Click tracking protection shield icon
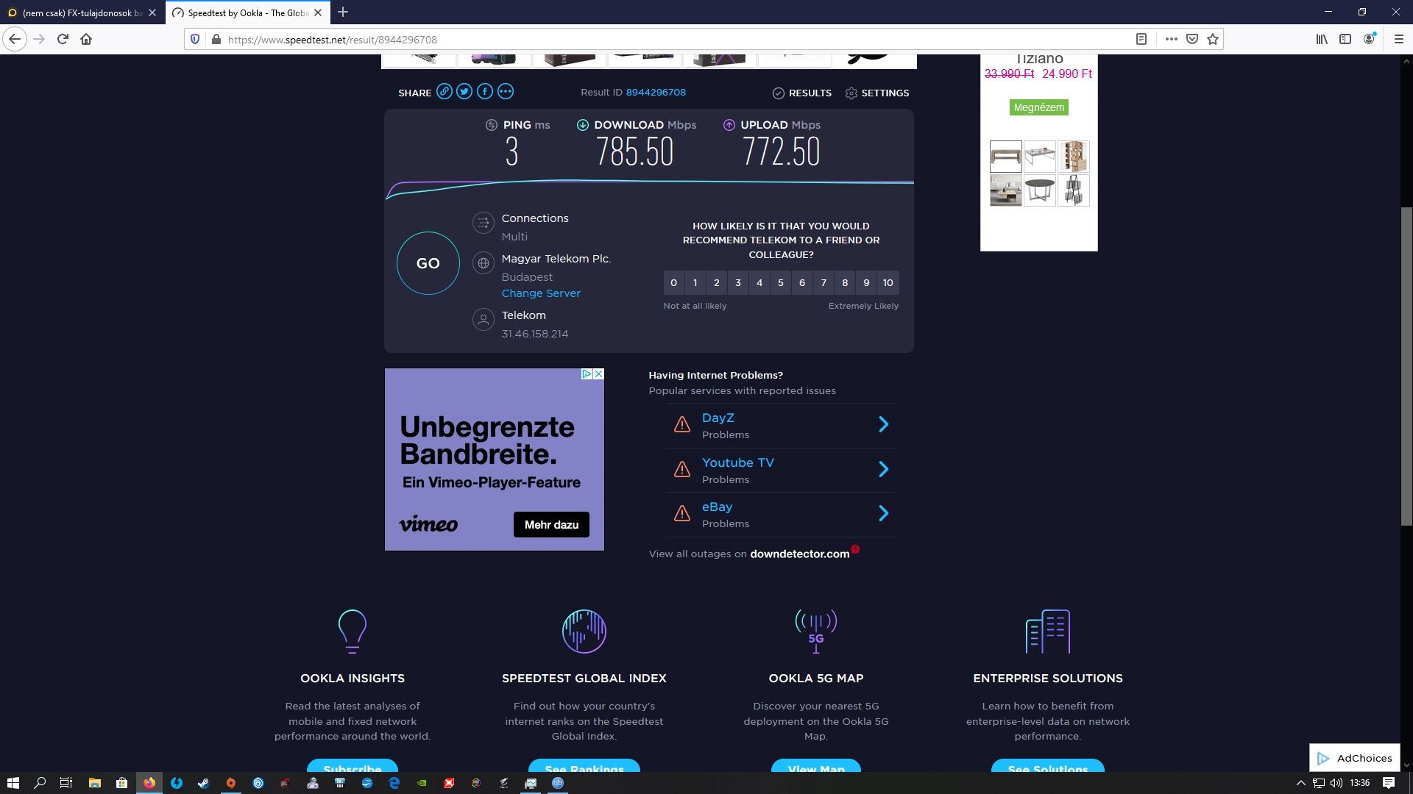This screenshot has width=1413, height=794. tap(195, 40)
